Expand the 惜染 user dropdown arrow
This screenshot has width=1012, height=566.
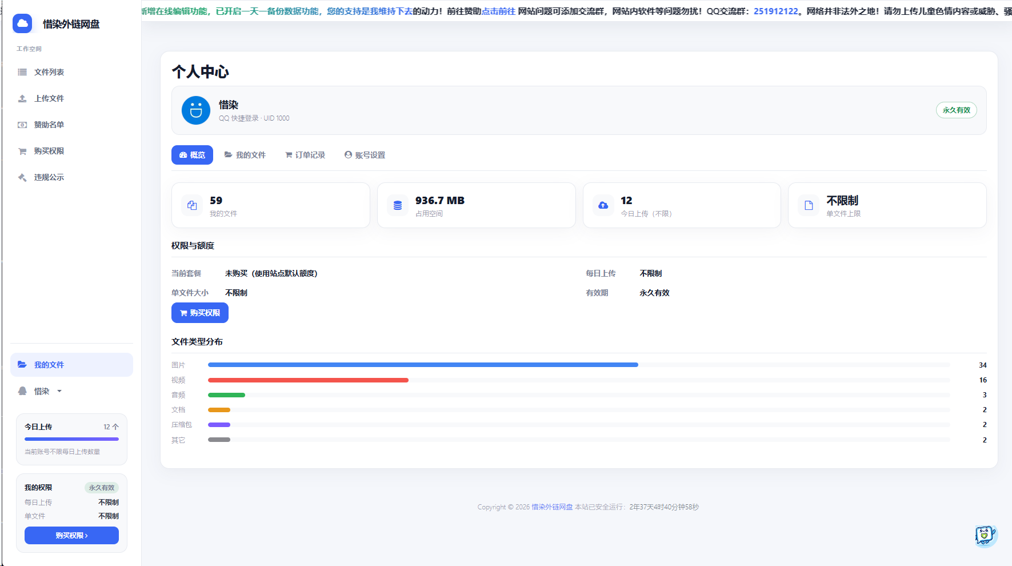tap(59, 392)
